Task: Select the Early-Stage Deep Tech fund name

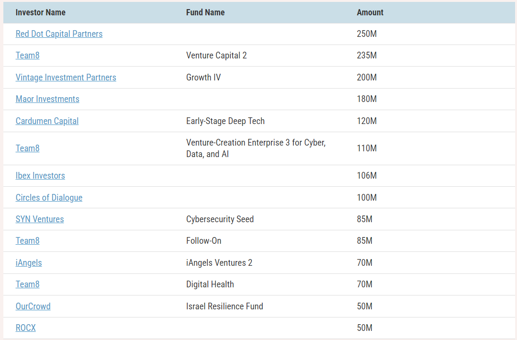Action: point(225,121)
